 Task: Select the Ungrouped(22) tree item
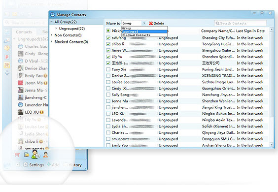(x=72, y=29)
